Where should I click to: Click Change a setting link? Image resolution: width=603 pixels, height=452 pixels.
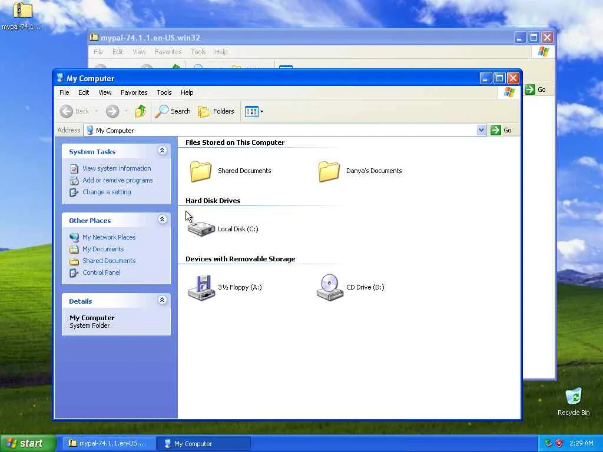(x=107, y=192)
